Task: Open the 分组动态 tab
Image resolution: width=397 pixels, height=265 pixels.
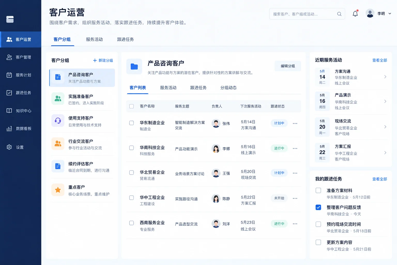Action: click(228, 88)
